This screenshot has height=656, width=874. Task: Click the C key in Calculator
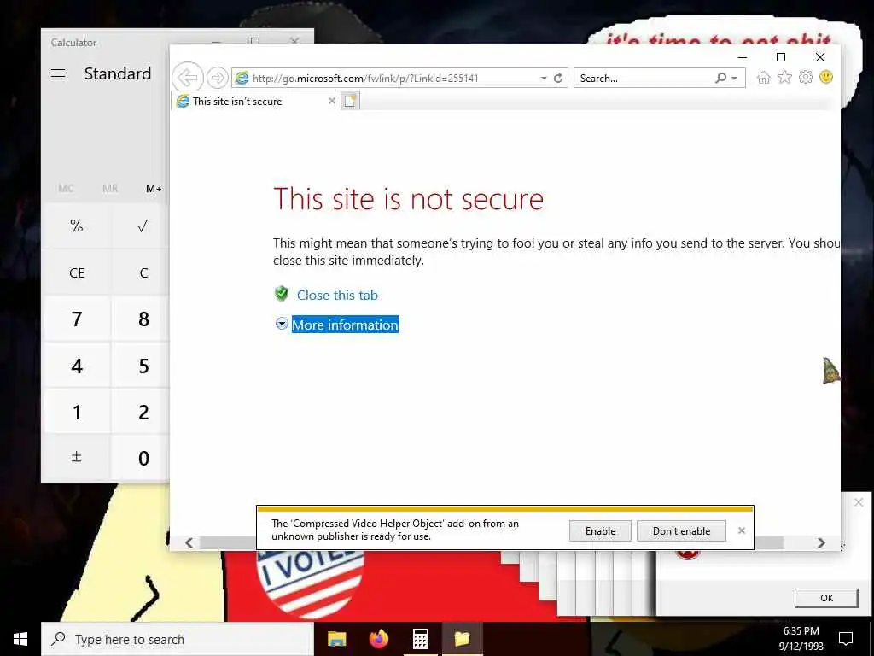[x=143, y=272]
